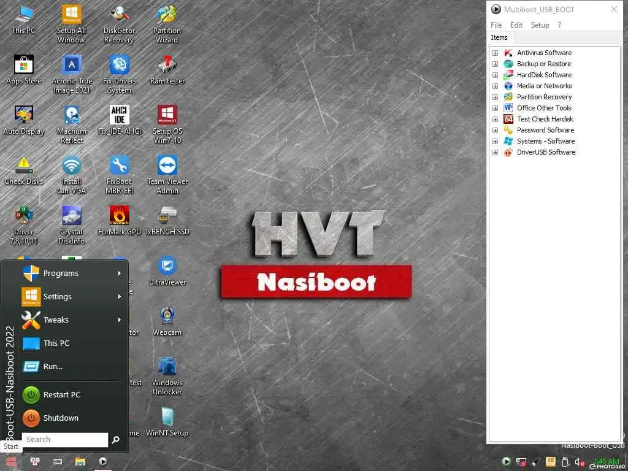Open Tweaks submenu in Start menu
The height and width of the screenshot is (471, 628).
click(72, 320)
